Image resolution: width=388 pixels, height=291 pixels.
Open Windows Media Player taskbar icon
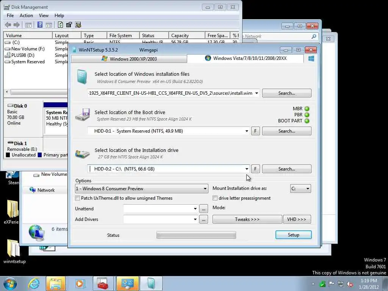point(80,284)
